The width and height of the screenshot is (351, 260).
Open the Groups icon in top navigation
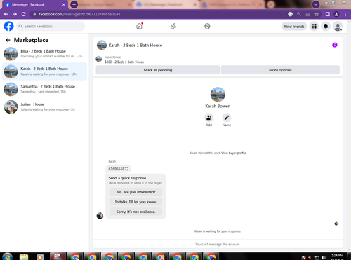tap(207, 26)
